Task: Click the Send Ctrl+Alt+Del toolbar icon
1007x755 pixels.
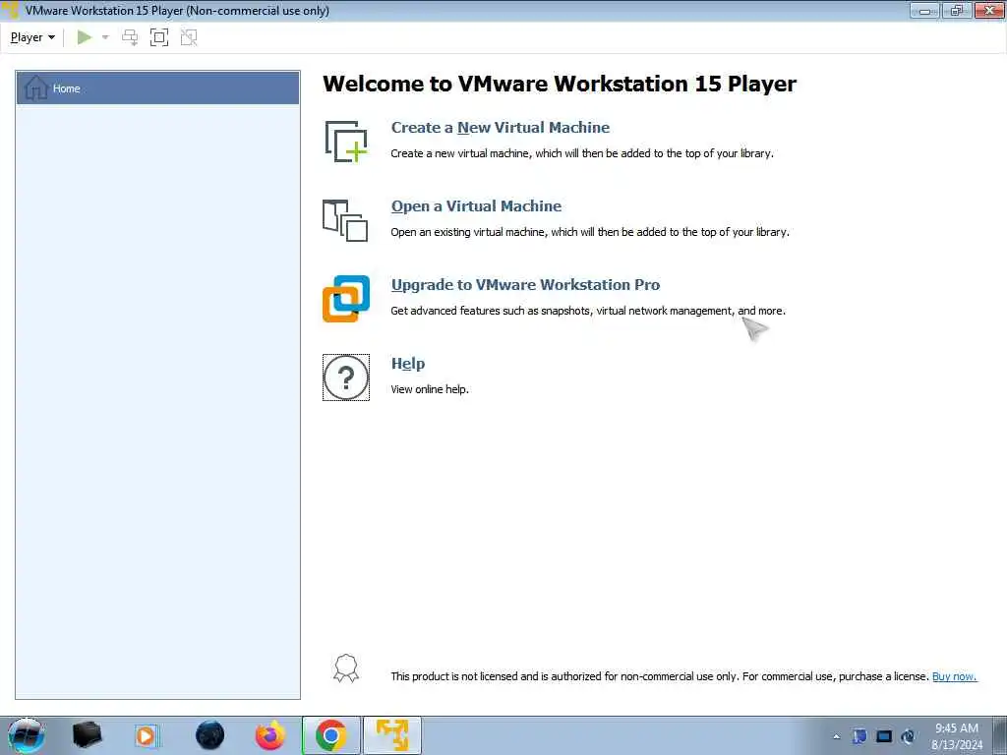Action: click(130, 37)
